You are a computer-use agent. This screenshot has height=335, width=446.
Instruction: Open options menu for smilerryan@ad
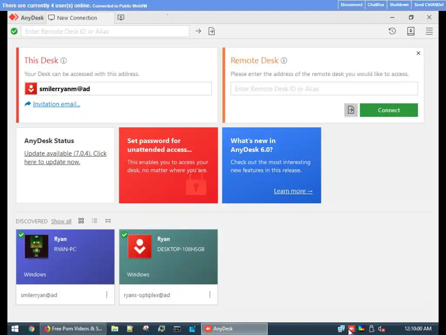click(x=107, y=294)
